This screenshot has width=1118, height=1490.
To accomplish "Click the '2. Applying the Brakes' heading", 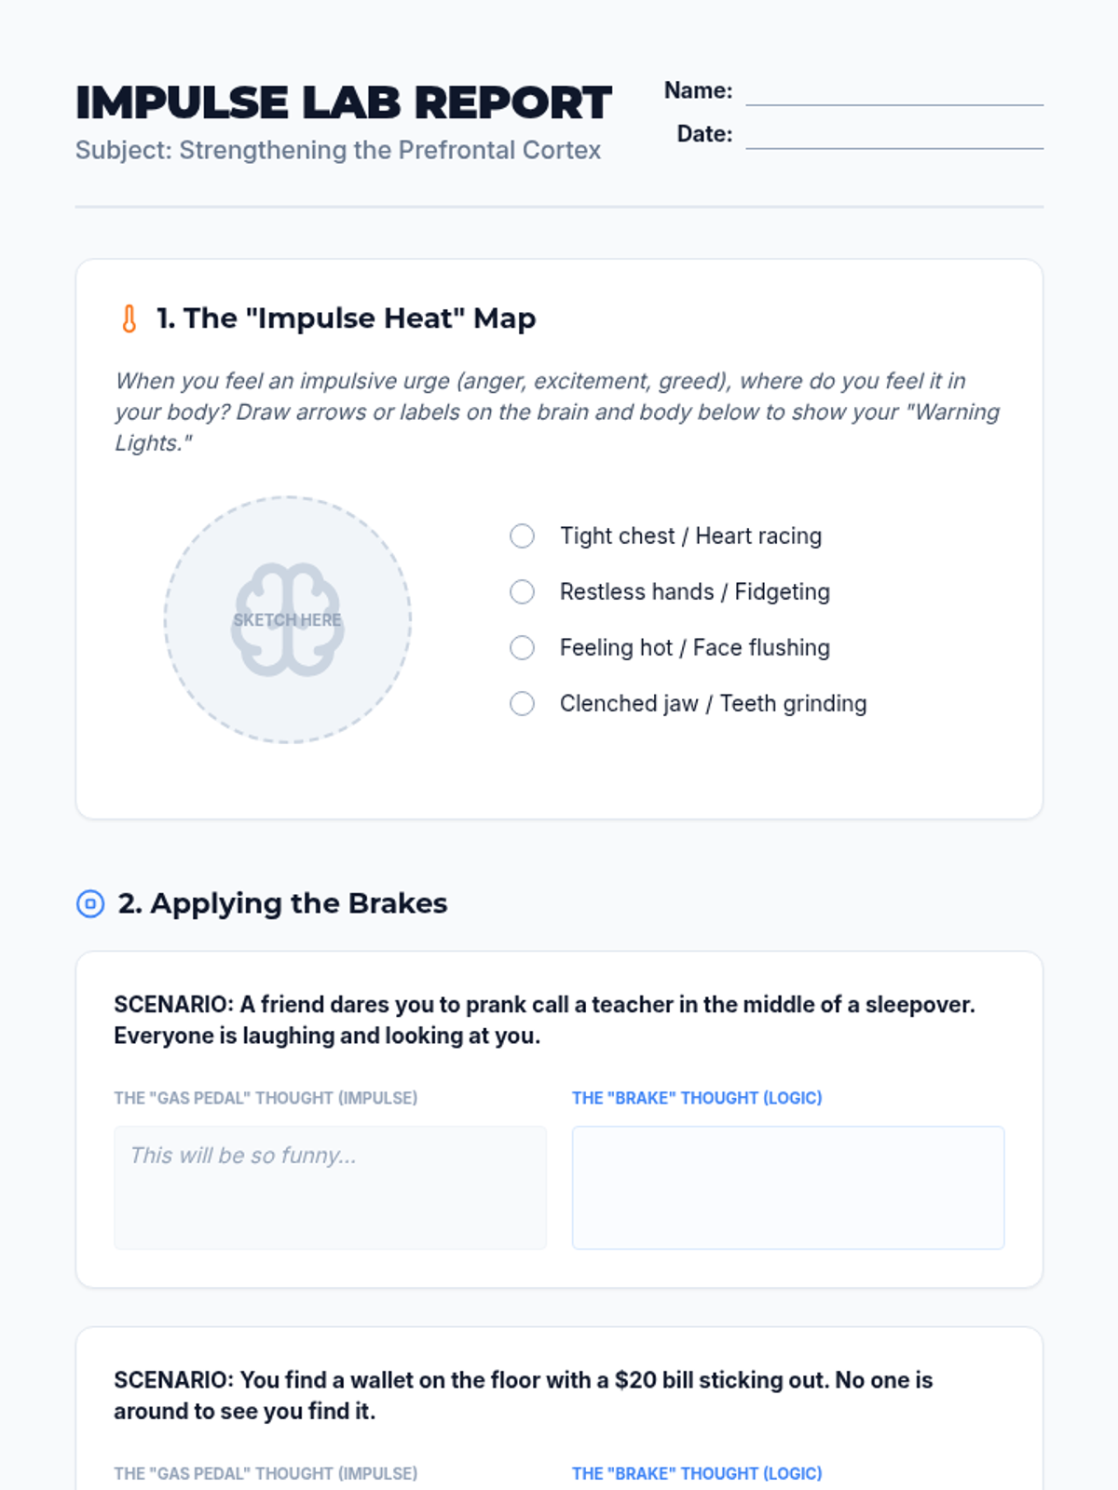I will pos(282,903).
